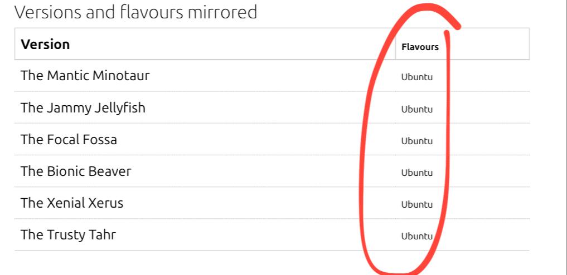Screen dimensions: 567x275
Task: Open The Jammy Jellyfish version link
Action: (83, 107)
